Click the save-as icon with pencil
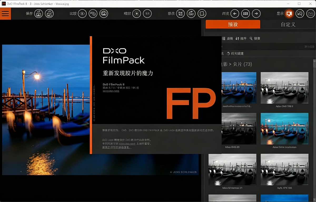This screenshot has height=202, width=316. [x=49, y=14]
